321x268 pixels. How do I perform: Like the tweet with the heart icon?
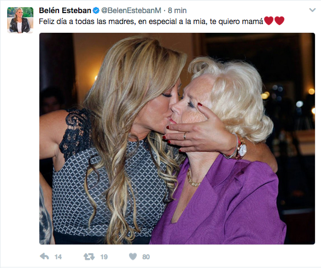coord(133,257)
